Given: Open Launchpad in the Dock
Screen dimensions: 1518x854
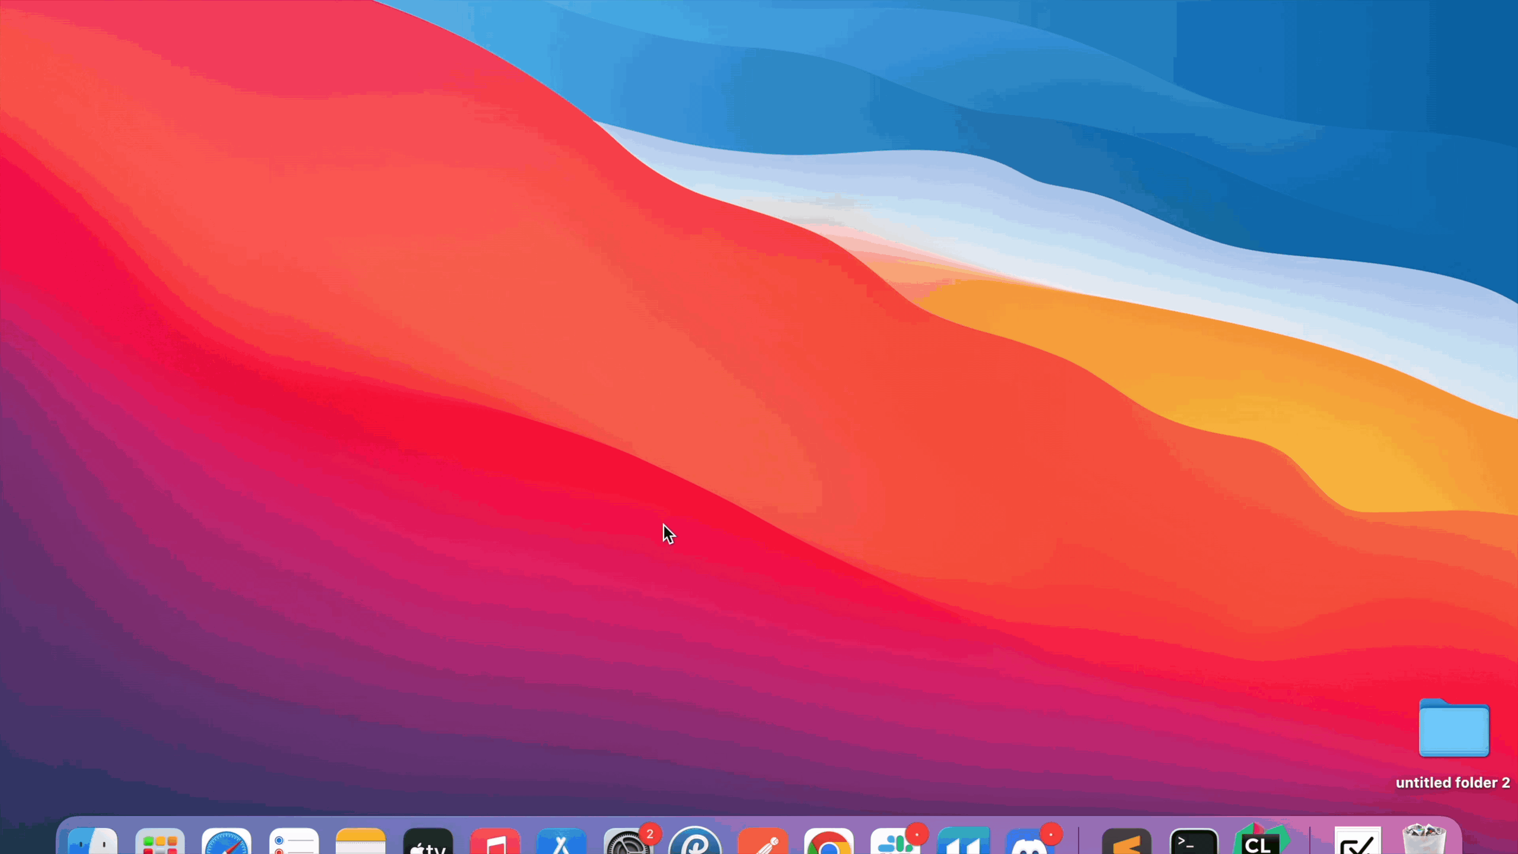Looking at the screenshot, I should tap(160, 840).
